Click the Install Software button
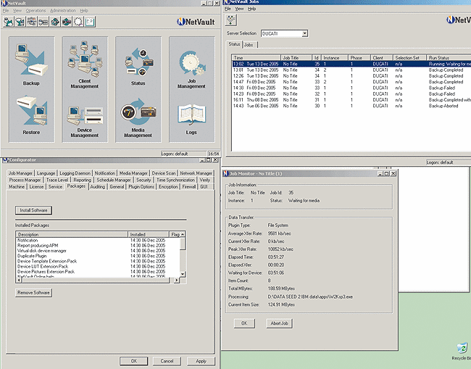Viewport: 471px width, 369px height. 33,210
